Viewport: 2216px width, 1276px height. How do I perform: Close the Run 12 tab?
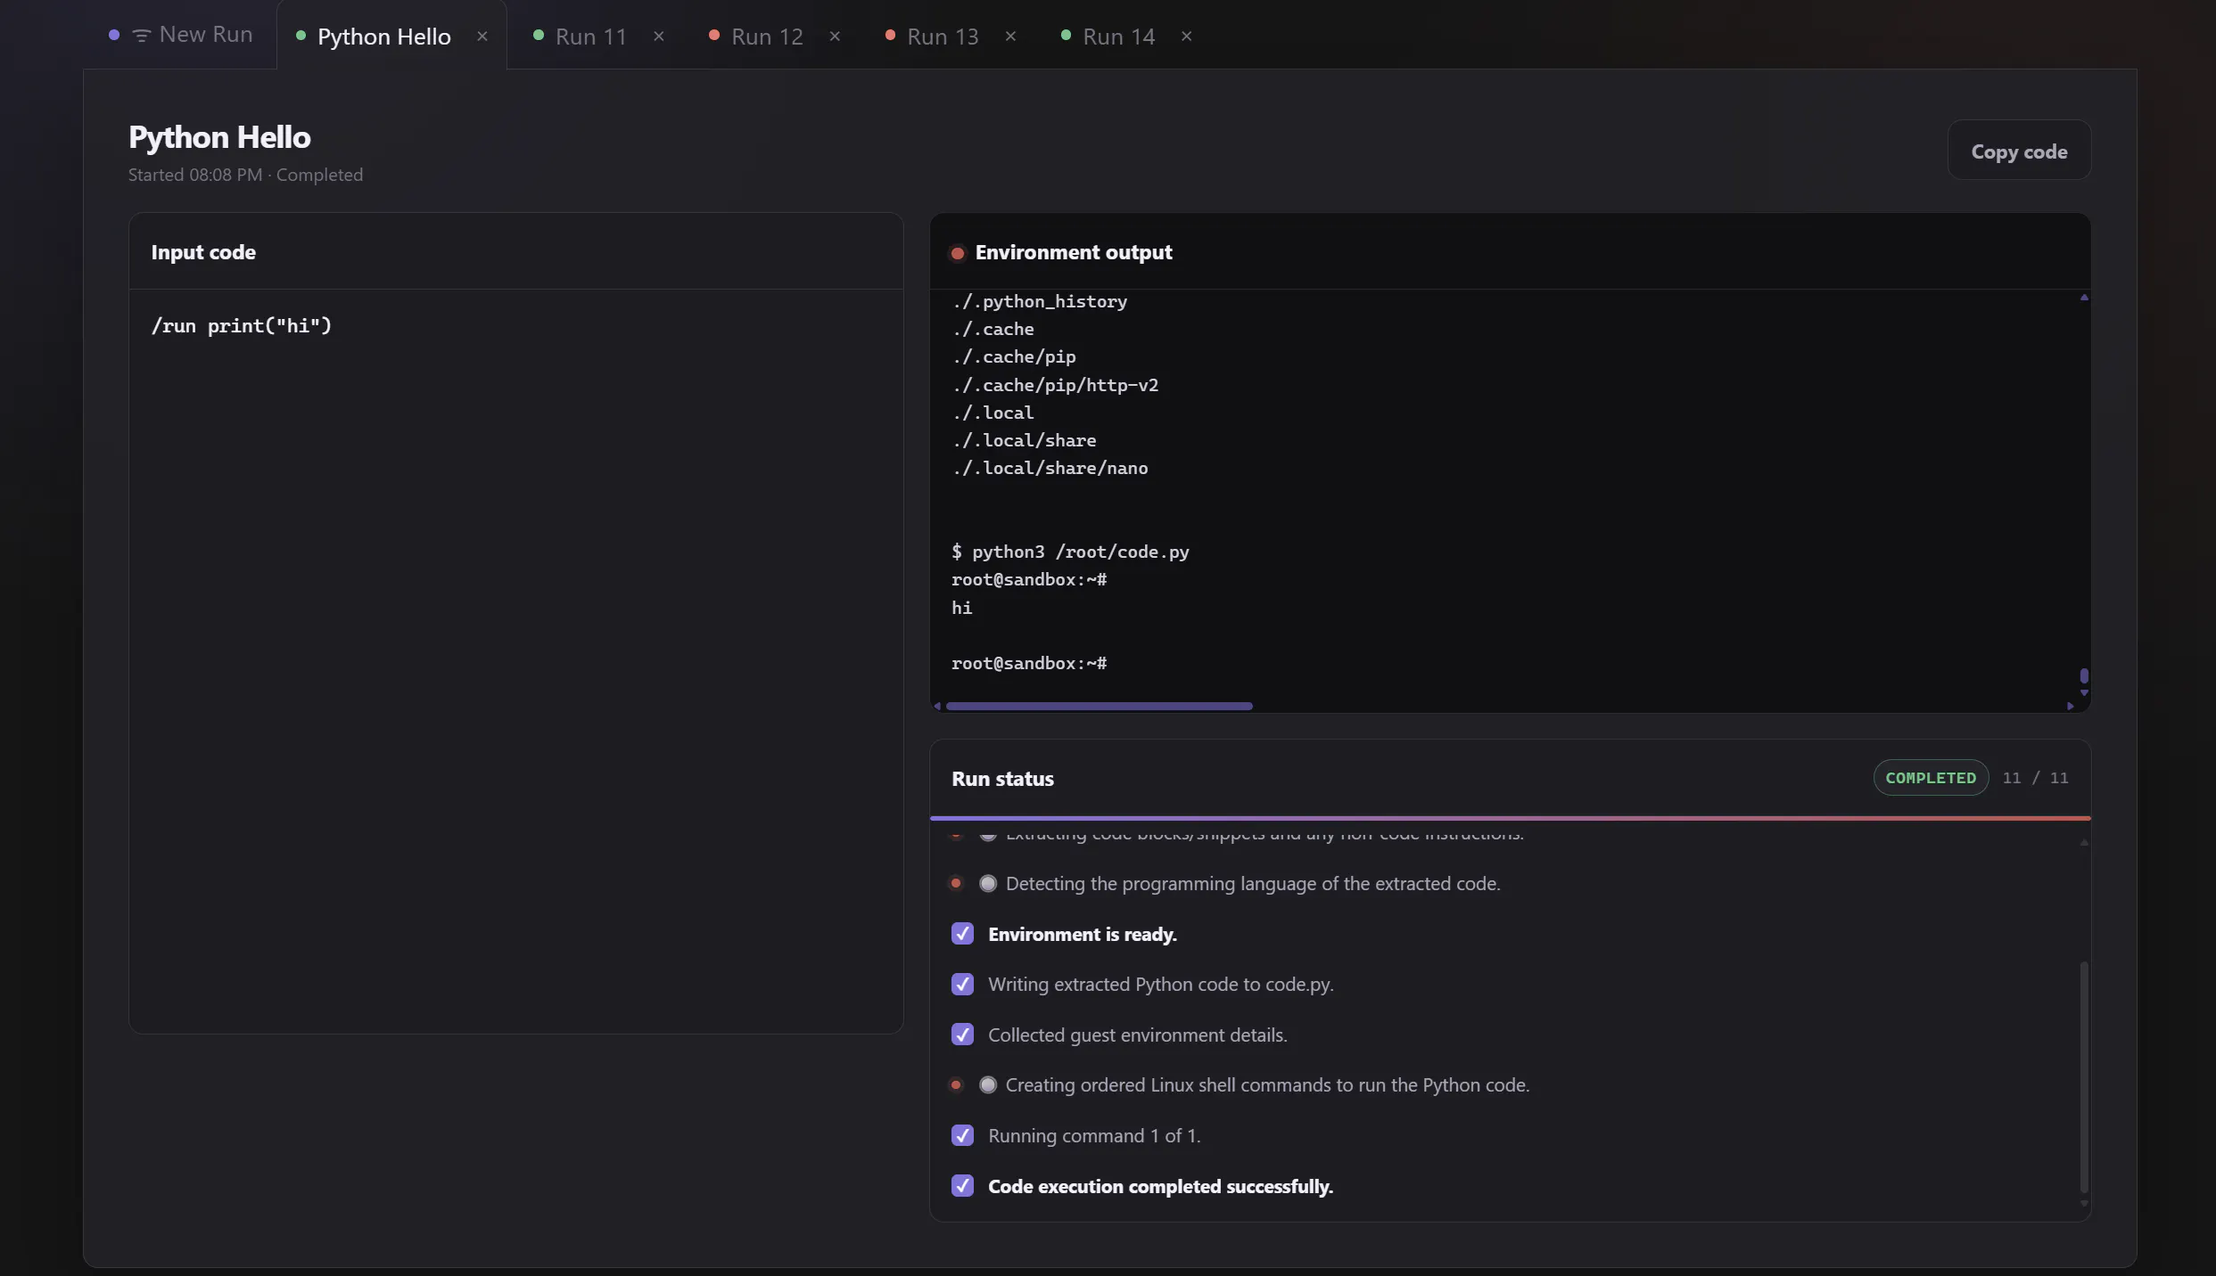835,37
